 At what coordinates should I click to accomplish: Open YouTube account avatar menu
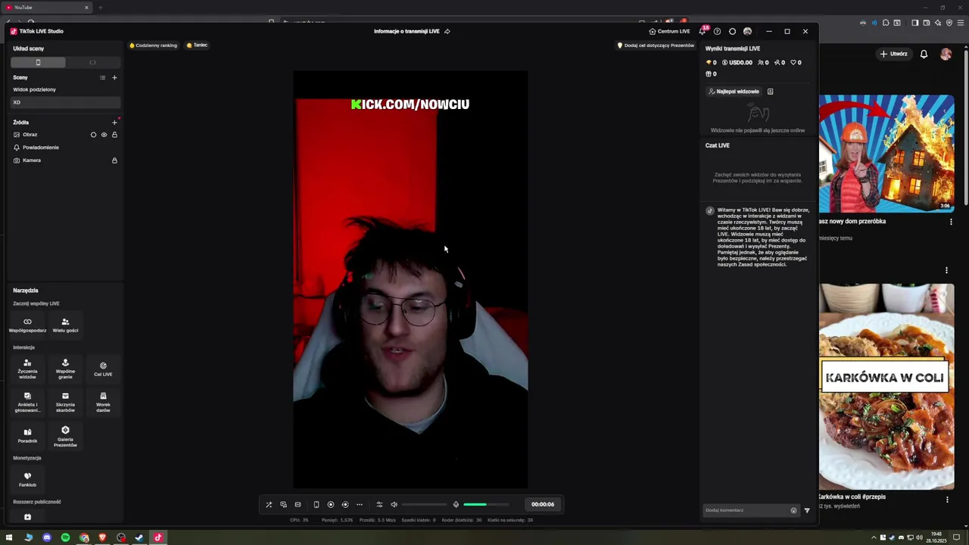946,54
